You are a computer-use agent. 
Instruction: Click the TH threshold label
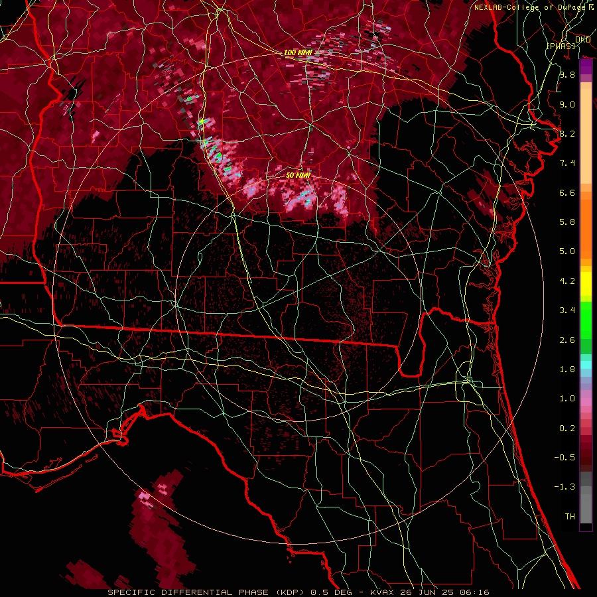point(570,517)
